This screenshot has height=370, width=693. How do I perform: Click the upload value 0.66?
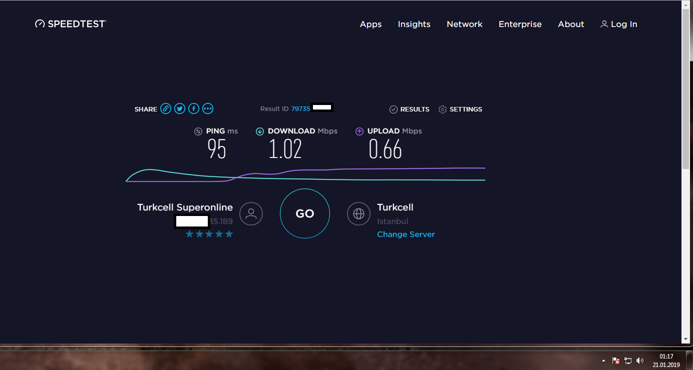[x=386, y=149]
